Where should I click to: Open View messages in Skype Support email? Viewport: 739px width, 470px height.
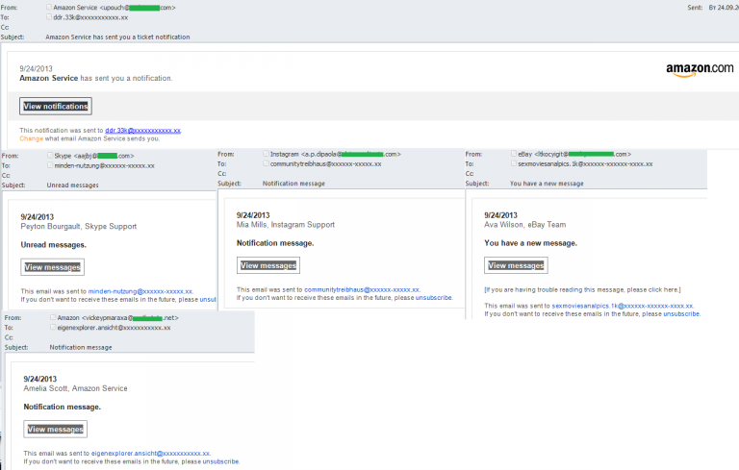53,267
